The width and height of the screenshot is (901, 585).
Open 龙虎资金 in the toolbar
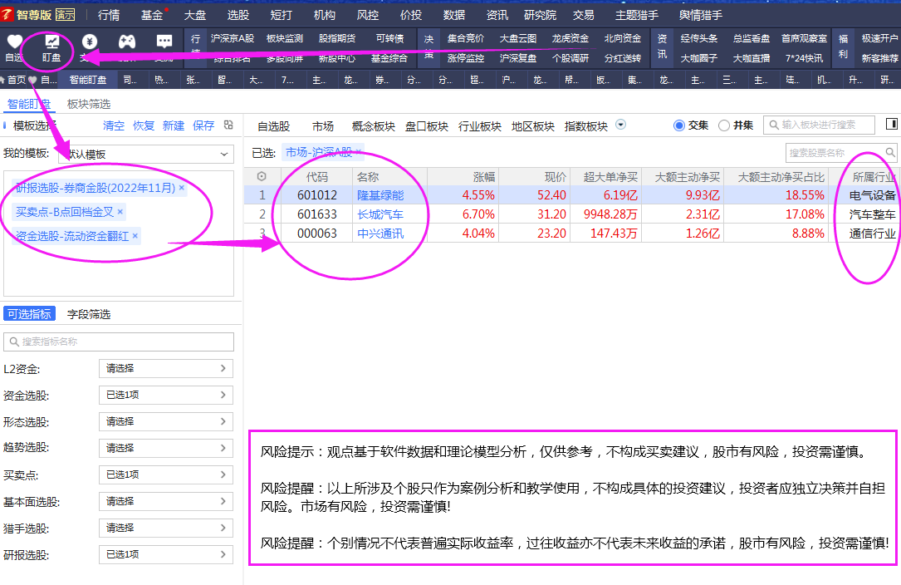570,38
